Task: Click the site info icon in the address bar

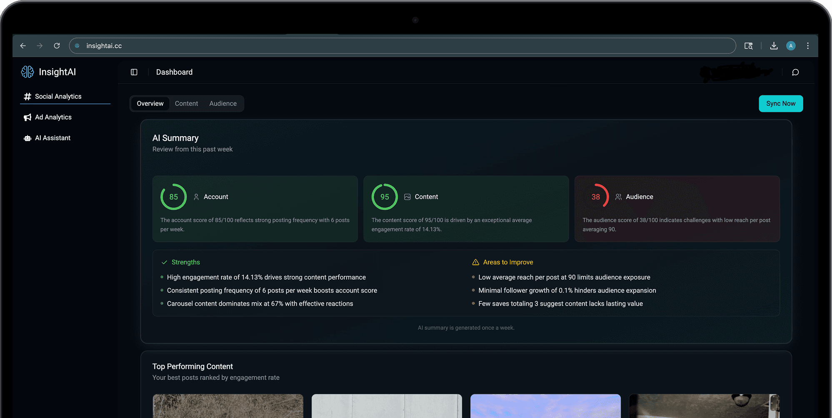Action: (x=77, y=46)
